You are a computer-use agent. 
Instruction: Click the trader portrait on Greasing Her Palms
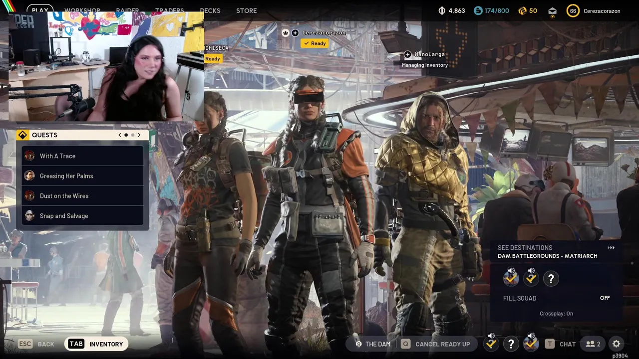pos(30,176)
